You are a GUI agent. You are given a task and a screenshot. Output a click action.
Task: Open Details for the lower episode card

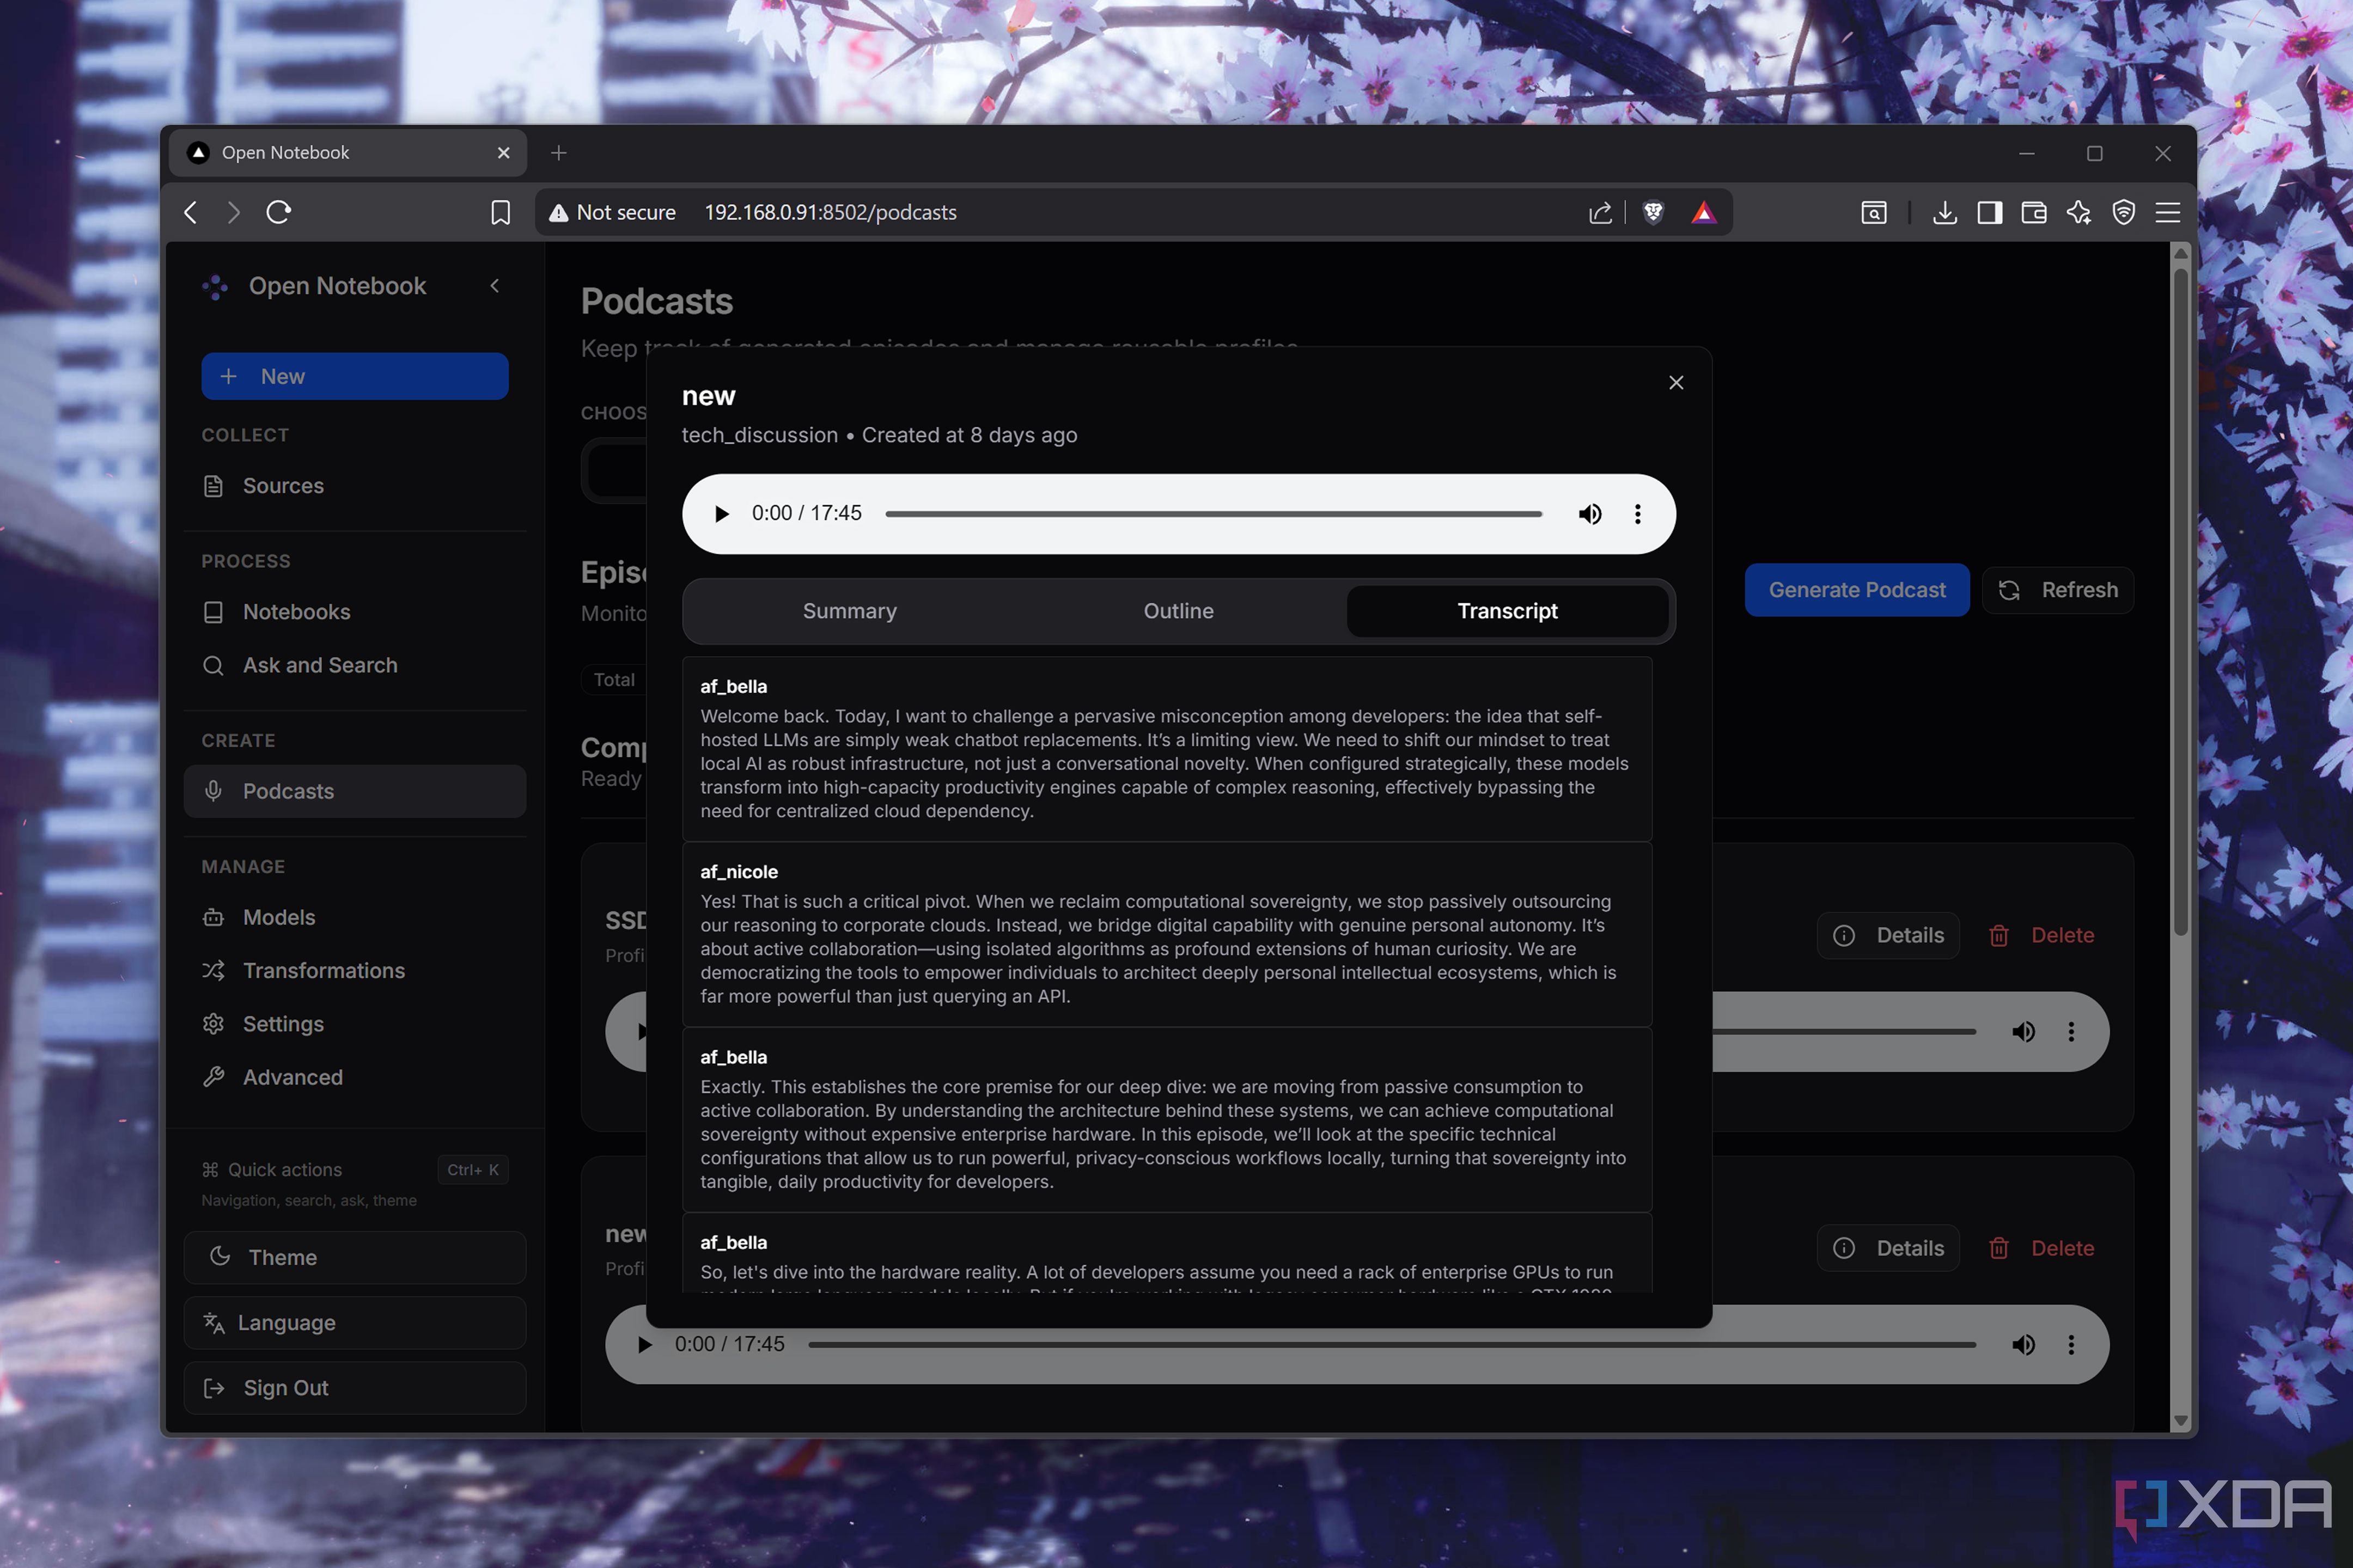click(1888, 1248)
